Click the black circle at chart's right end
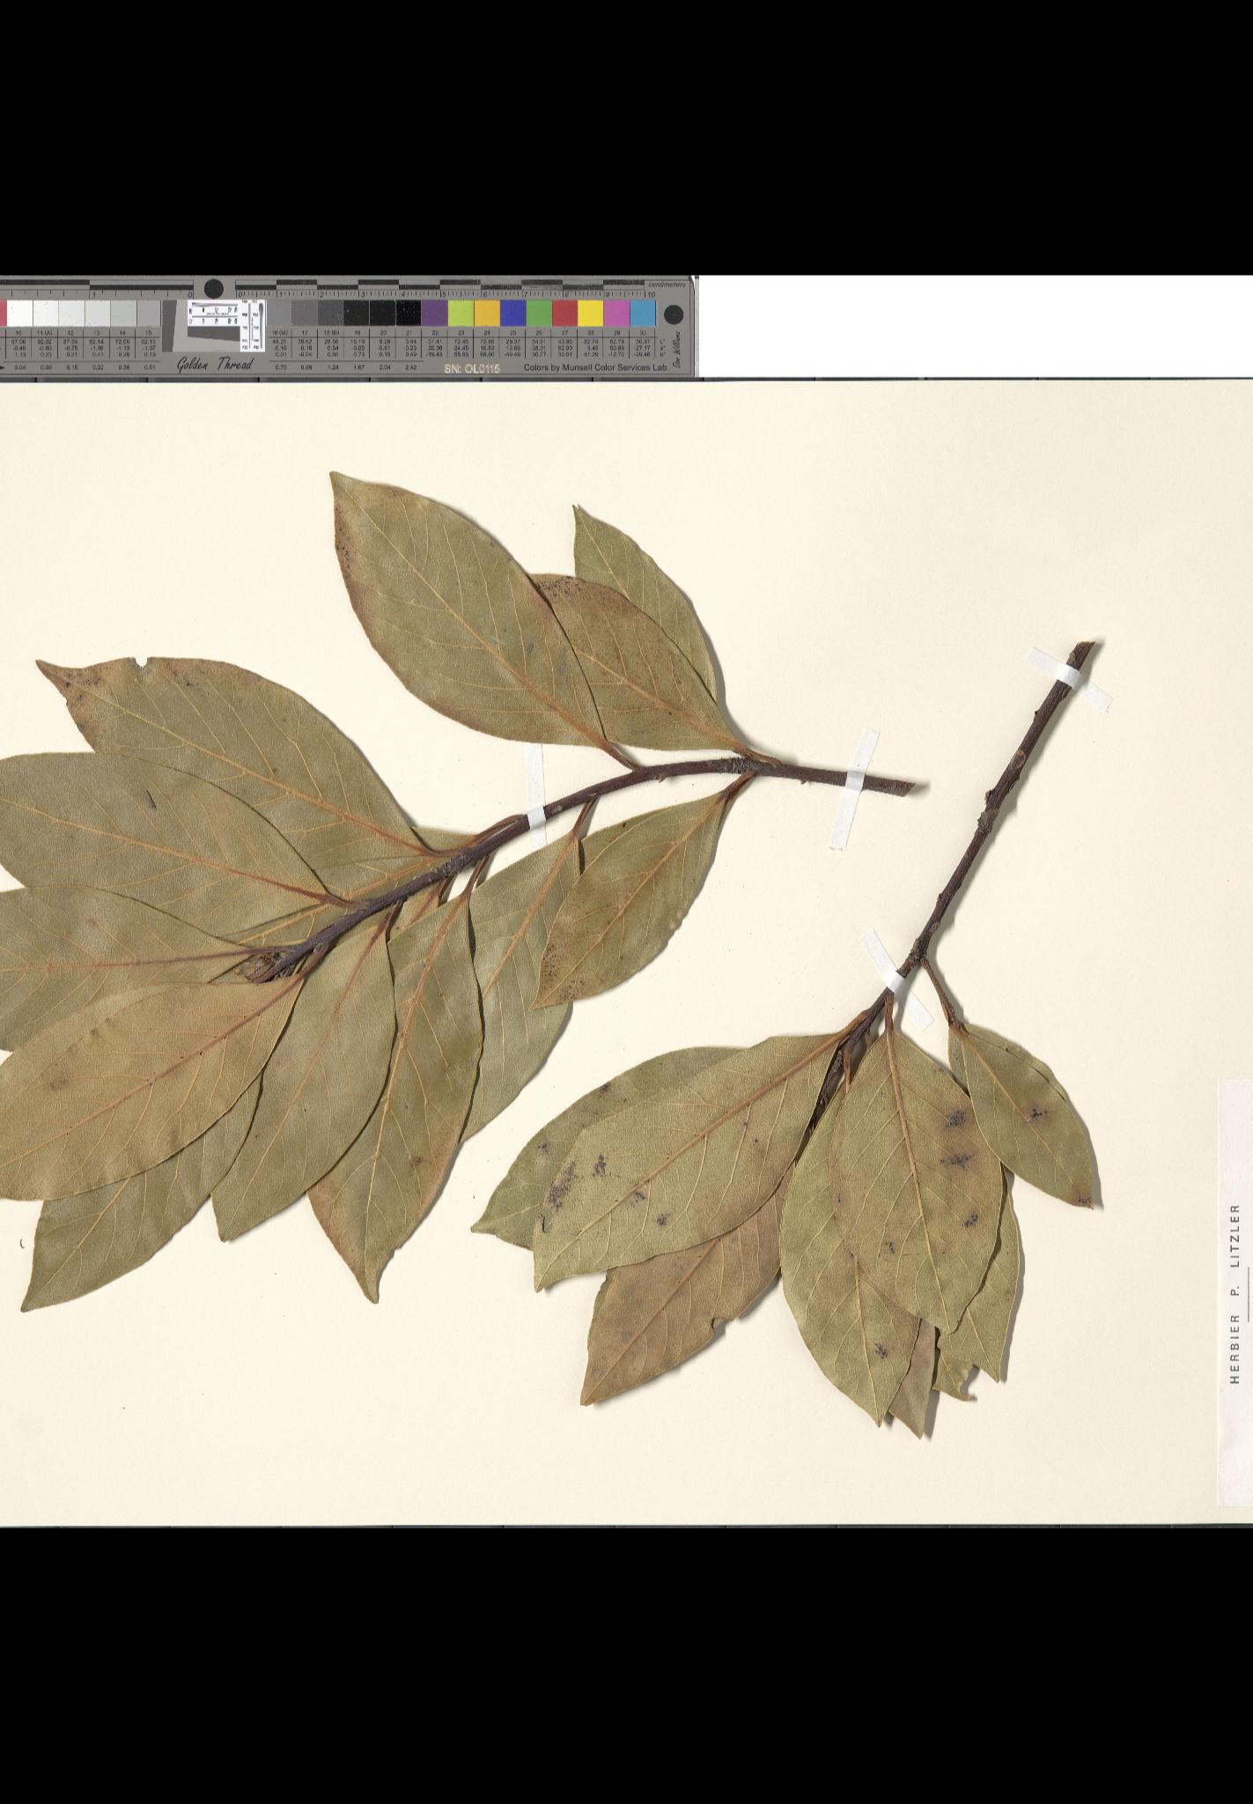This screenshot has width=1253, height=1804. click(673, 315)
